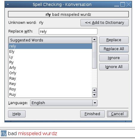135x139 pixels.
Task: Open Help for spell checking
Action: click(x=17, y=114)
